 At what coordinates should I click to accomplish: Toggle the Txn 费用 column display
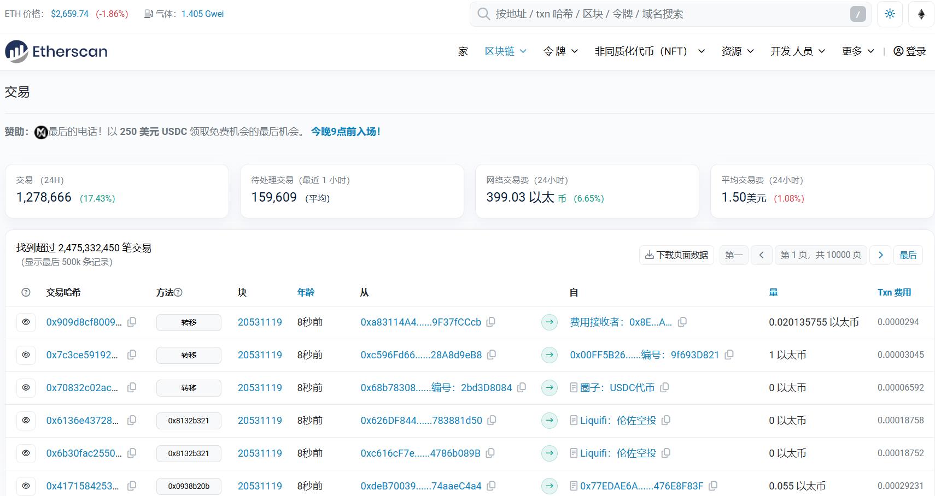[894, 293]
